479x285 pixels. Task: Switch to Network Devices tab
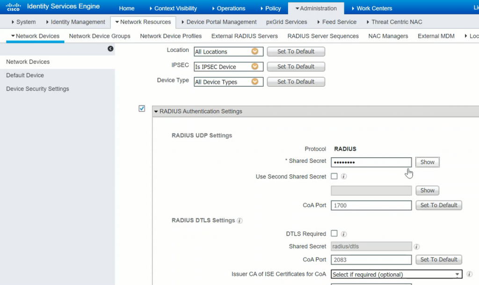(x=35, y=36)
